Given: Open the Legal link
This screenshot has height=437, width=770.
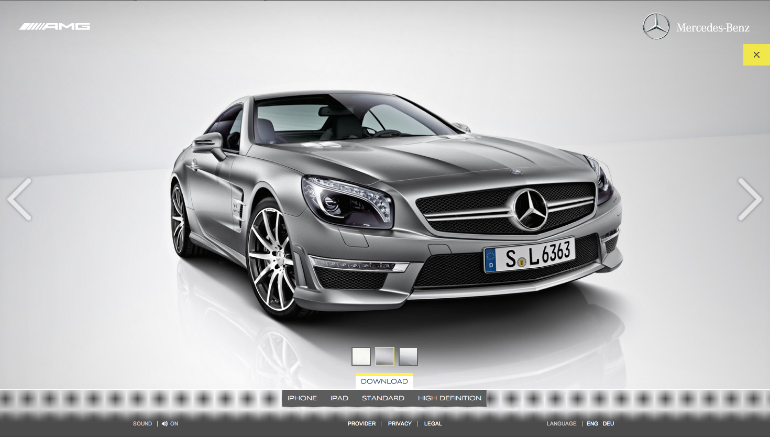Looking at the screenshot, I should [x=433, y=424].
